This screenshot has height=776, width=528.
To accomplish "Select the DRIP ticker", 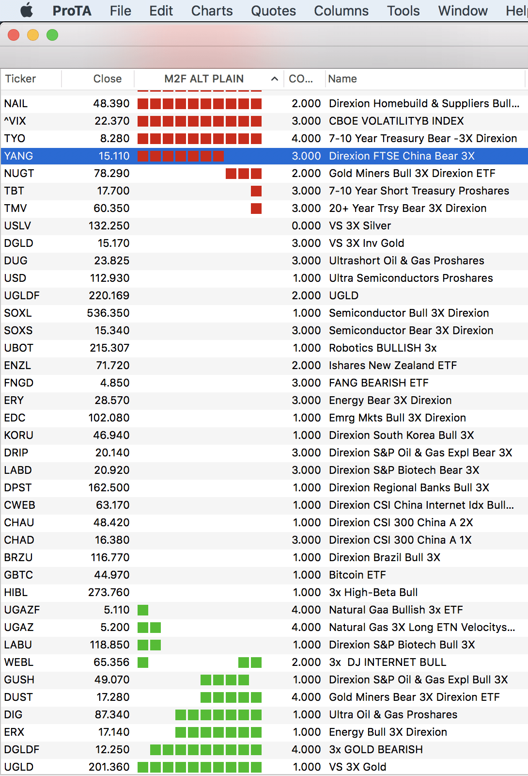I will [x=16, y=453].
